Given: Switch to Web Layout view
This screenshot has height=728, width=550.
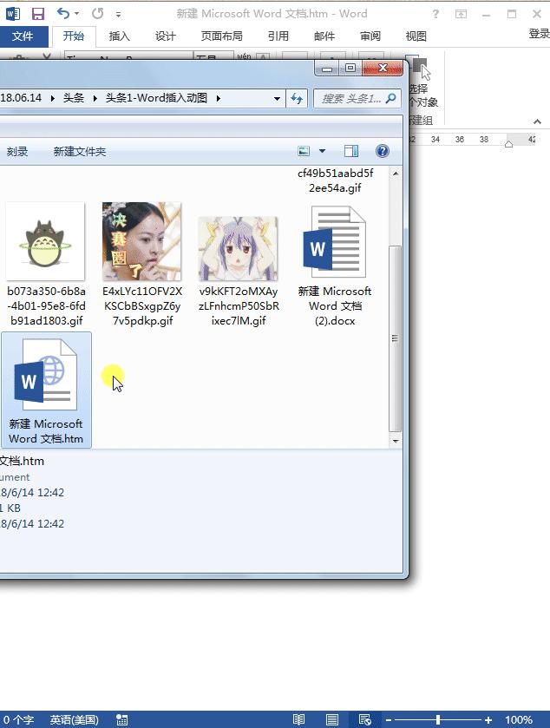Looking at the screenshot, I should pyautogui.click(x=365, y=719).
